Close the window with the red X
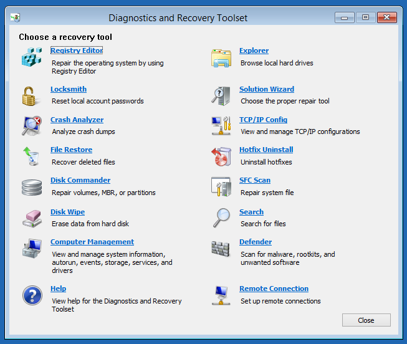The width and height of the screenshot is (407, 344). pos(387,17)
